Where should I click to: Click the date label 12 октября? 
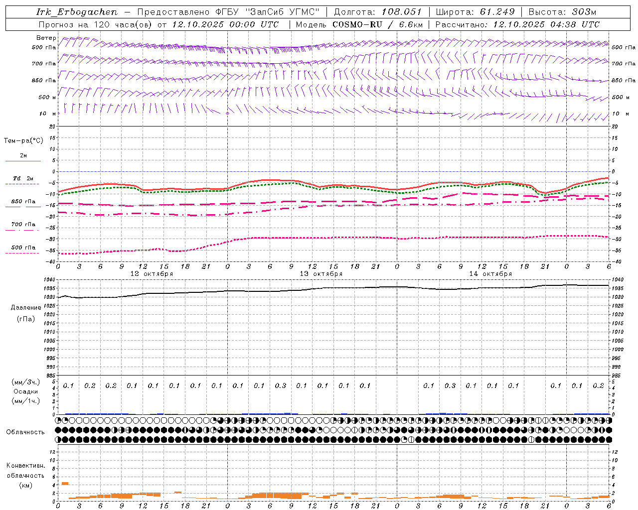tap(152, 274)
